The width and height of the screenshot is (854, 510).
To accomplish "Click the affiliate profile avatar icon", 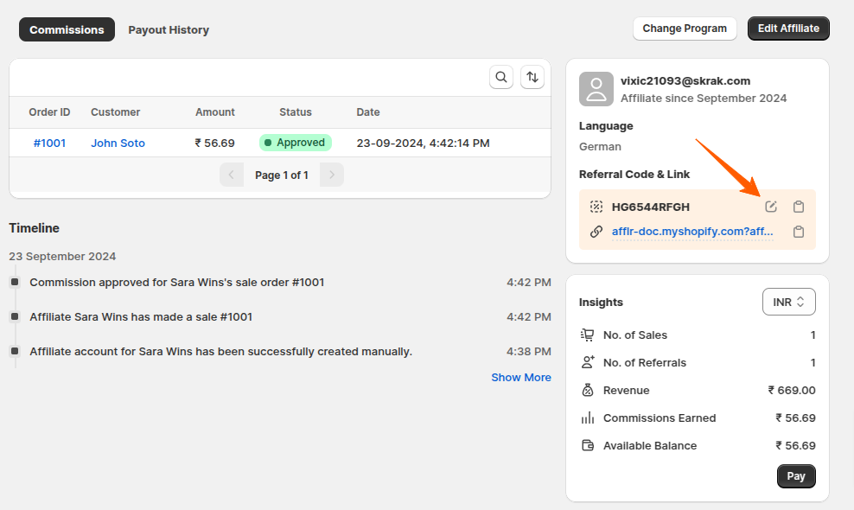I will point(596,88).
